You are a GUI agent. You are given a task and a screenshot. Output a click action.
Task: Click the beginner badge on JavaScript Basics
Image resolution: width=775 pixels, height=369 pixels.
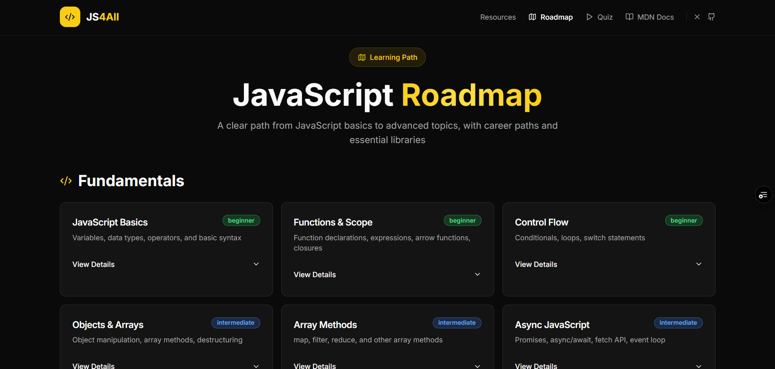click(241, 221)
